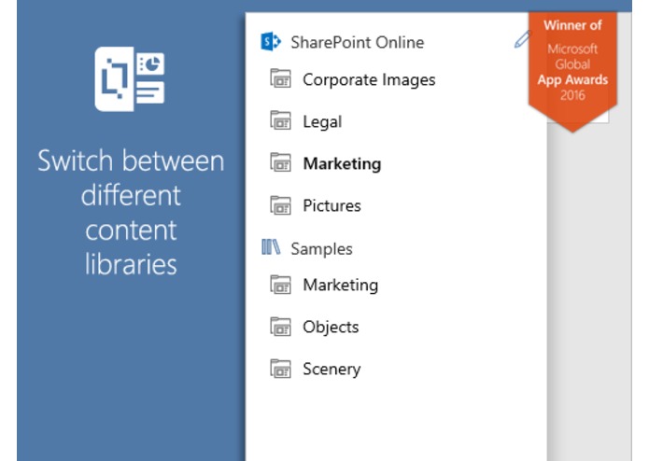Open the Pictures library
649x461 pixels.
pyautogui.click(x=332, y=205)
